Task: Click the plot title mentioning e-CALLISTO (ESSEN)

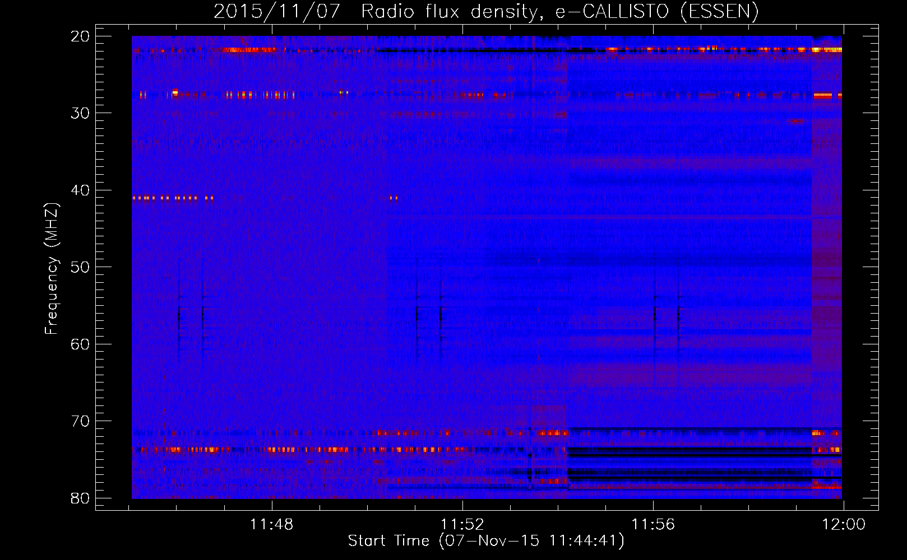Action: tap(486, 12)
